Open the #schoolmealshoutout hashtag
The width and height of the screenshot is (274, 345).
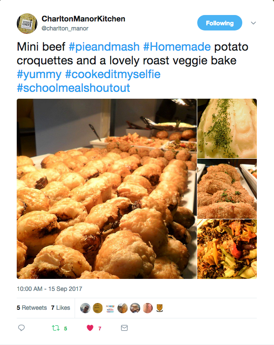[x=73, y=88]
